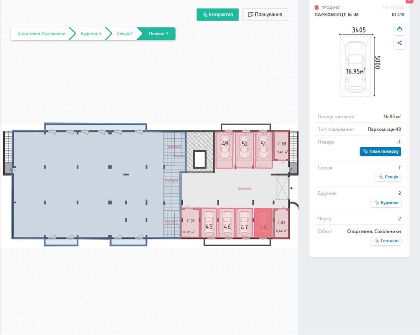Open the Генплан button
The height and width of the screenshot is (335, 420).
[386, 241]
